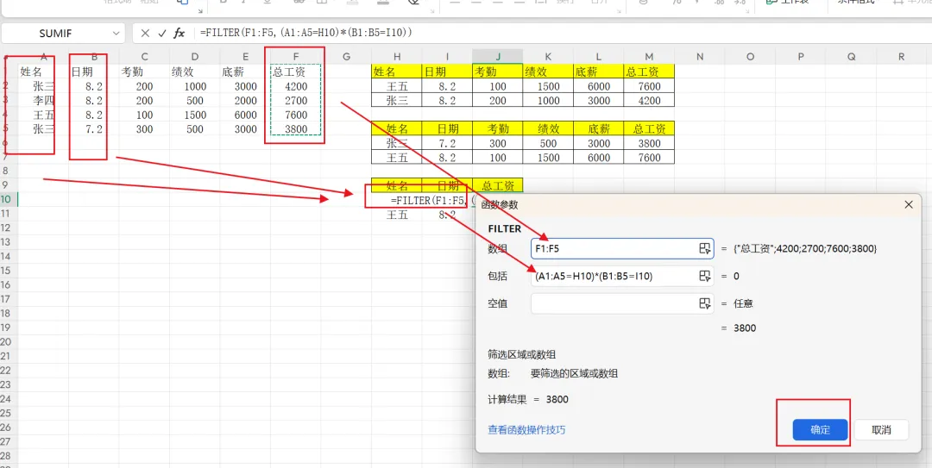Select column J header
The width and height of the screenshot is (932, 468).
pyautogui.click(x=498, y=57)
